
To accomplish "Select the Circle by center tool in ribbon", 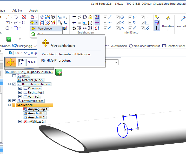I will point(8,28).
